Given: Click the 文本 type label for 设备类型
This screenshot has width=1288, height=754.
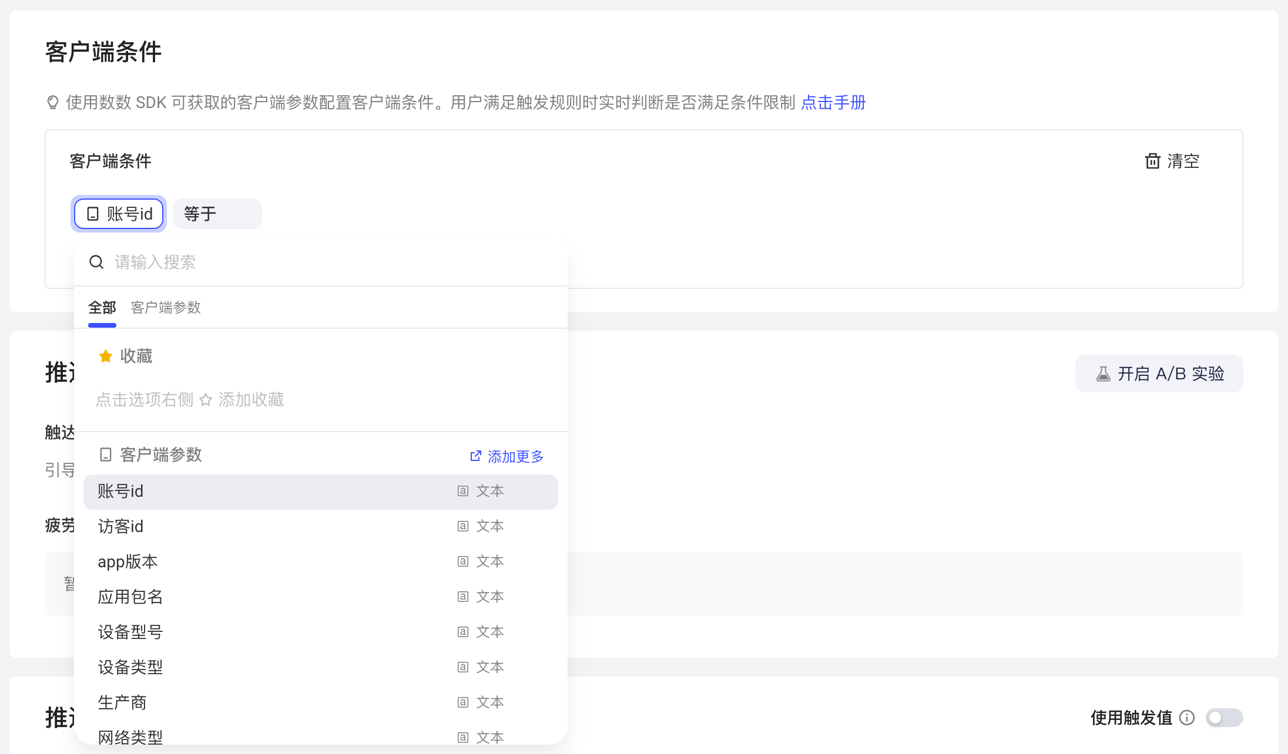Looking at the screenshot, I should point(490,667).
